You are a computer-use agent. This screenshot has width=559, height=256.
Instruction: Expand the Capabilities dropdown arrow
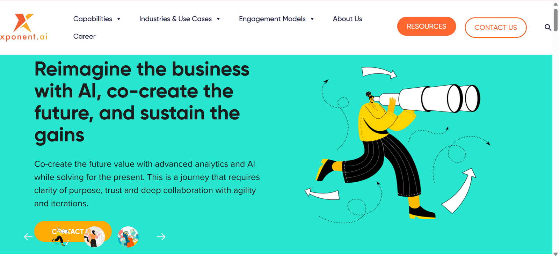pyautogui.click(x=119, y=19)
